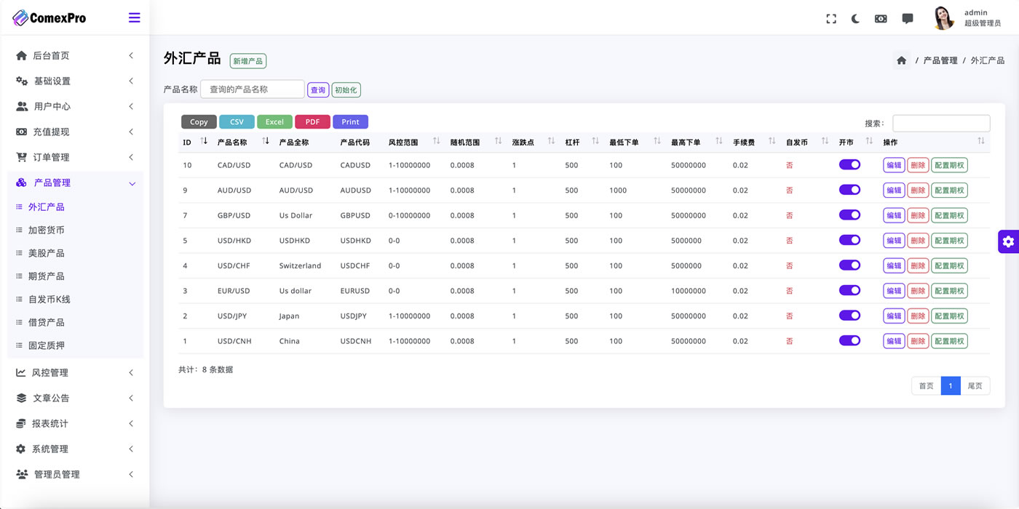Sort by 手续费 column arrows

tap(772, 141)
